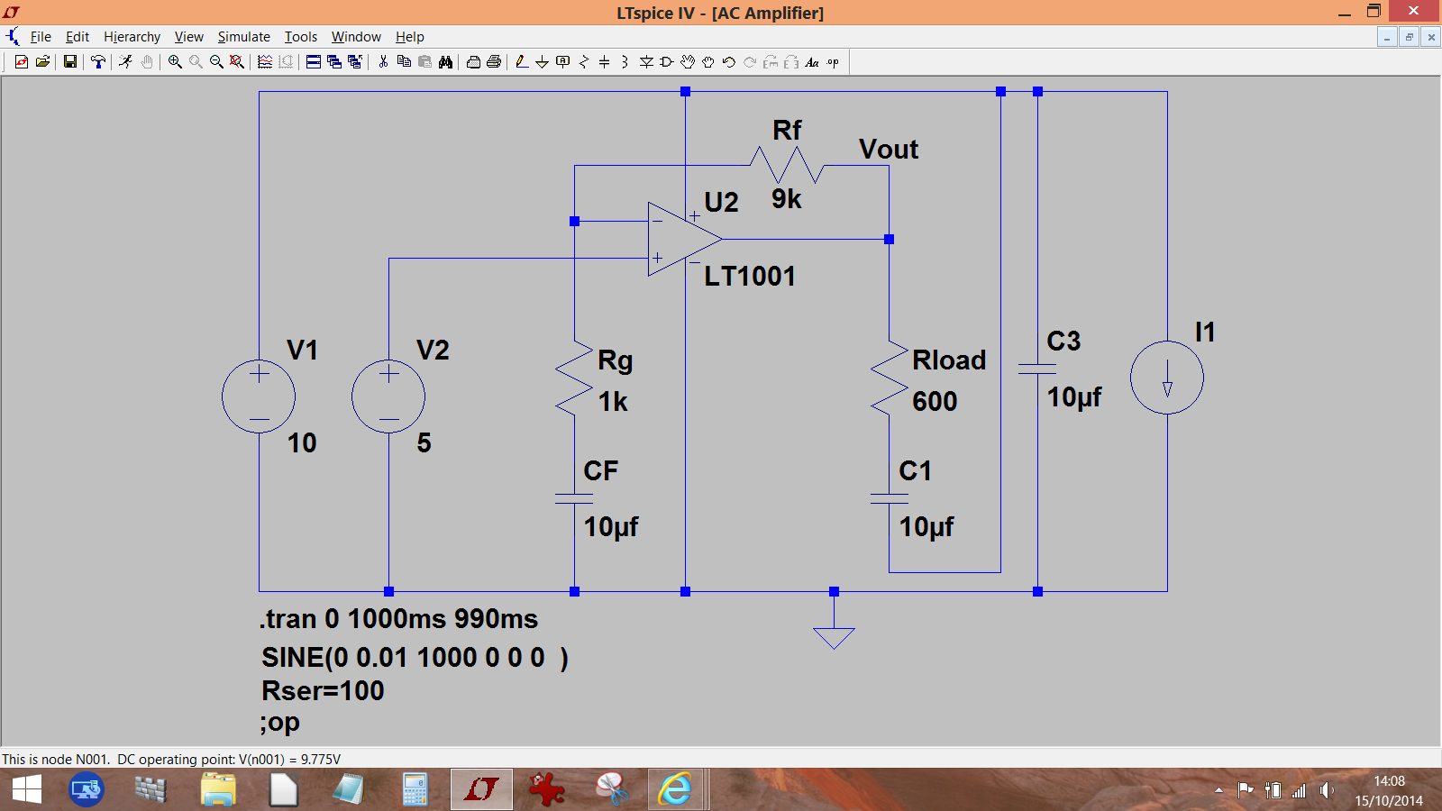Place a resistor tool icon
1442x811 pixels.
[x=583, y=62]
